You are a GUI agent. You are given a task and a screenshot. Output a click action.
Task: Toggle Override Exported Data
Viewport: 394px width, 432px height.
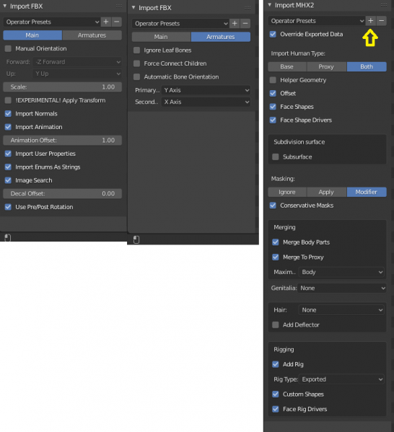pos(273,34)
